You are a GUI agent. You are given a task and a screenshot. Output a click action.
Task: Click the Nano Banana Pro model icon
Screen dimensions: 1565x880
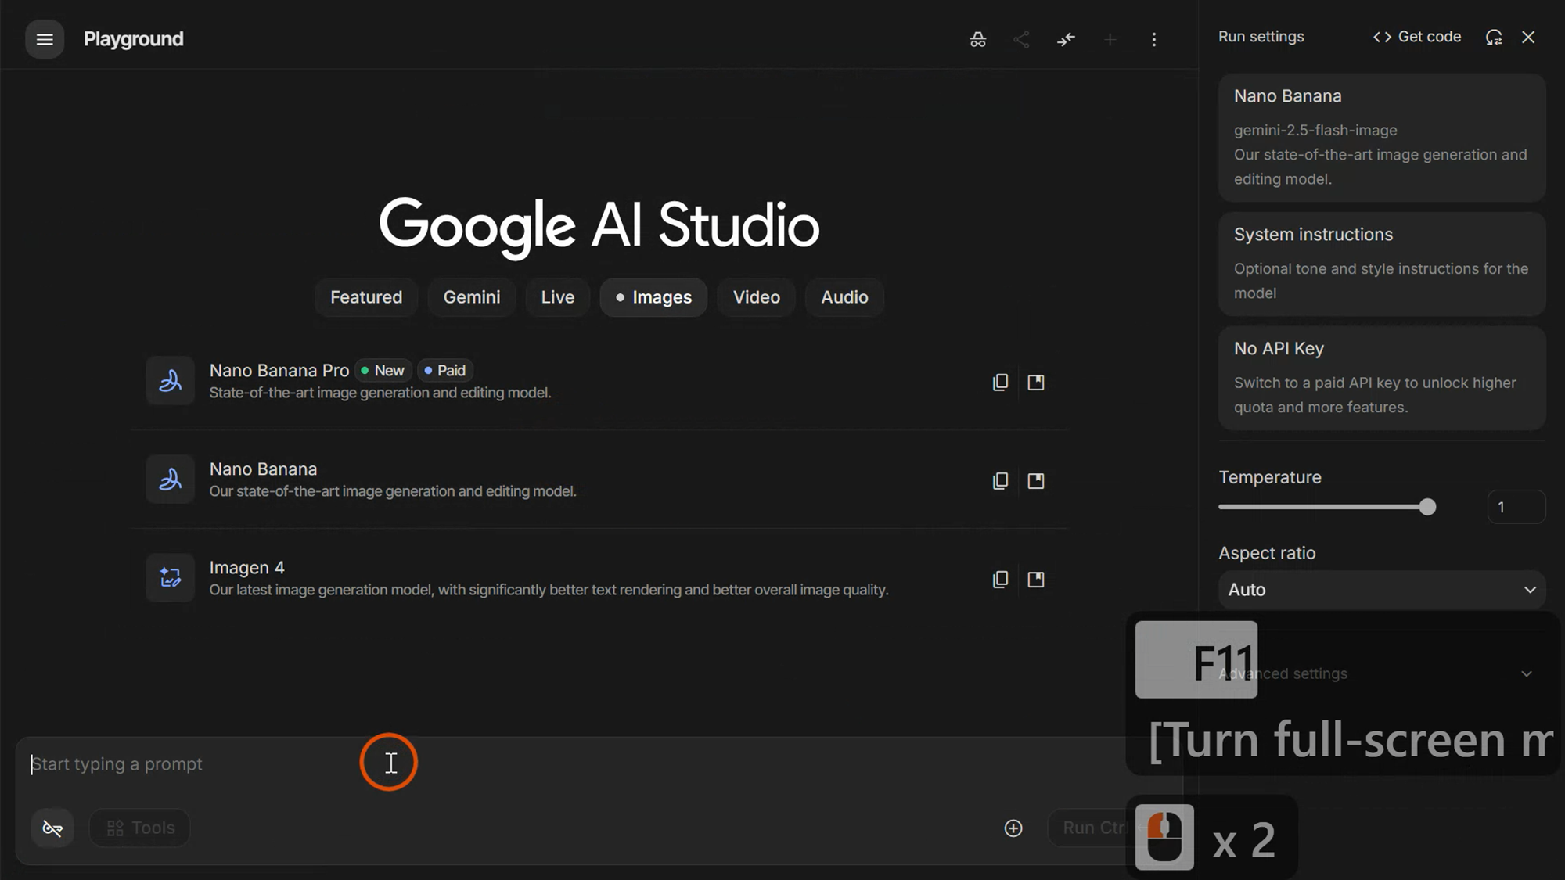pos(170,381)
